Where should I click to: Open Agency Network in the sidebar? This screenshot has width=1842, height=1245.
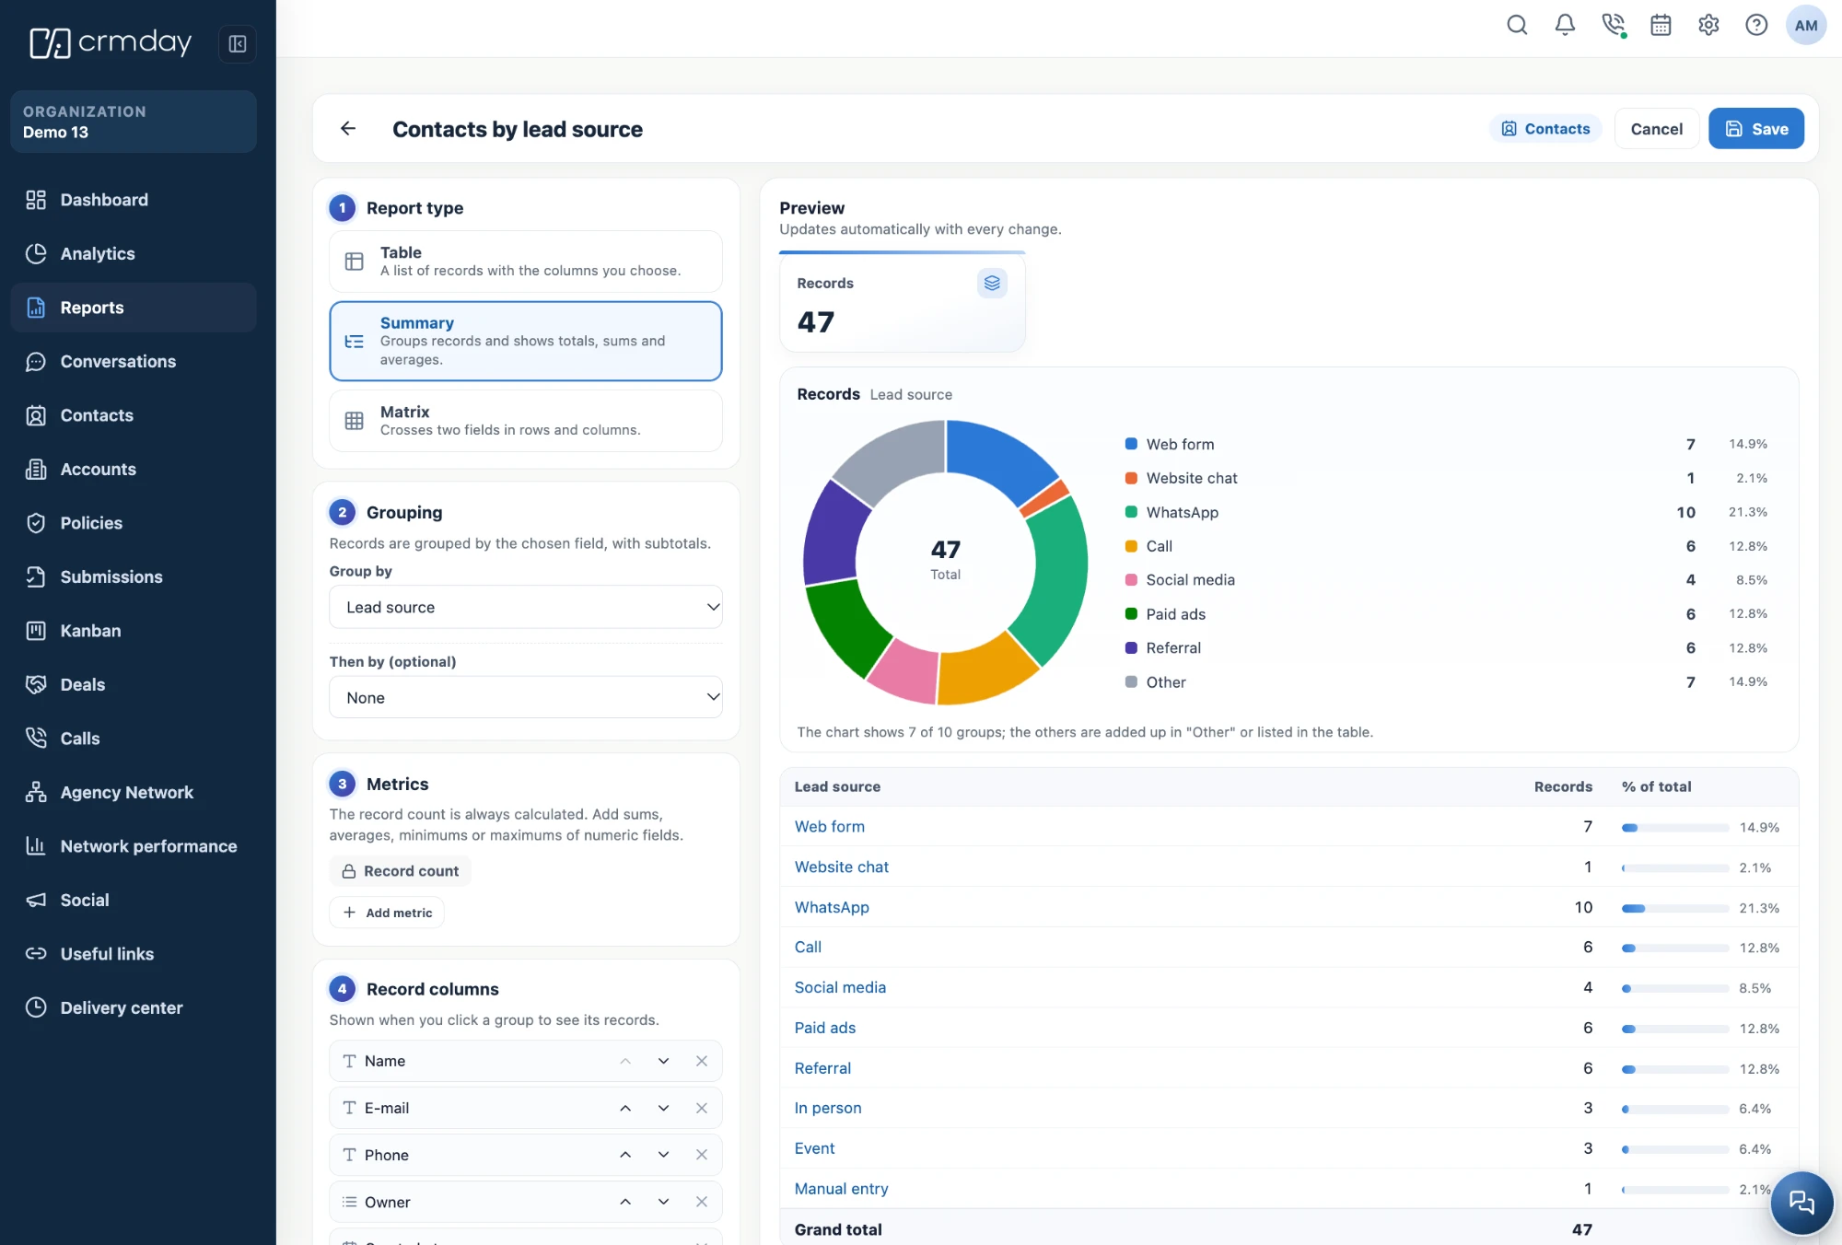[x=134, y=792]
